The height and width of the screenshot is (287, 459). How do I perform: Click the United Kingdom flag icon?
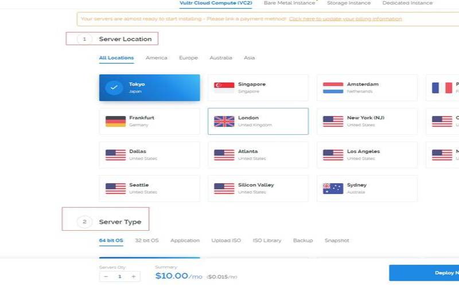pyautogui.click(x=224, y=121)
